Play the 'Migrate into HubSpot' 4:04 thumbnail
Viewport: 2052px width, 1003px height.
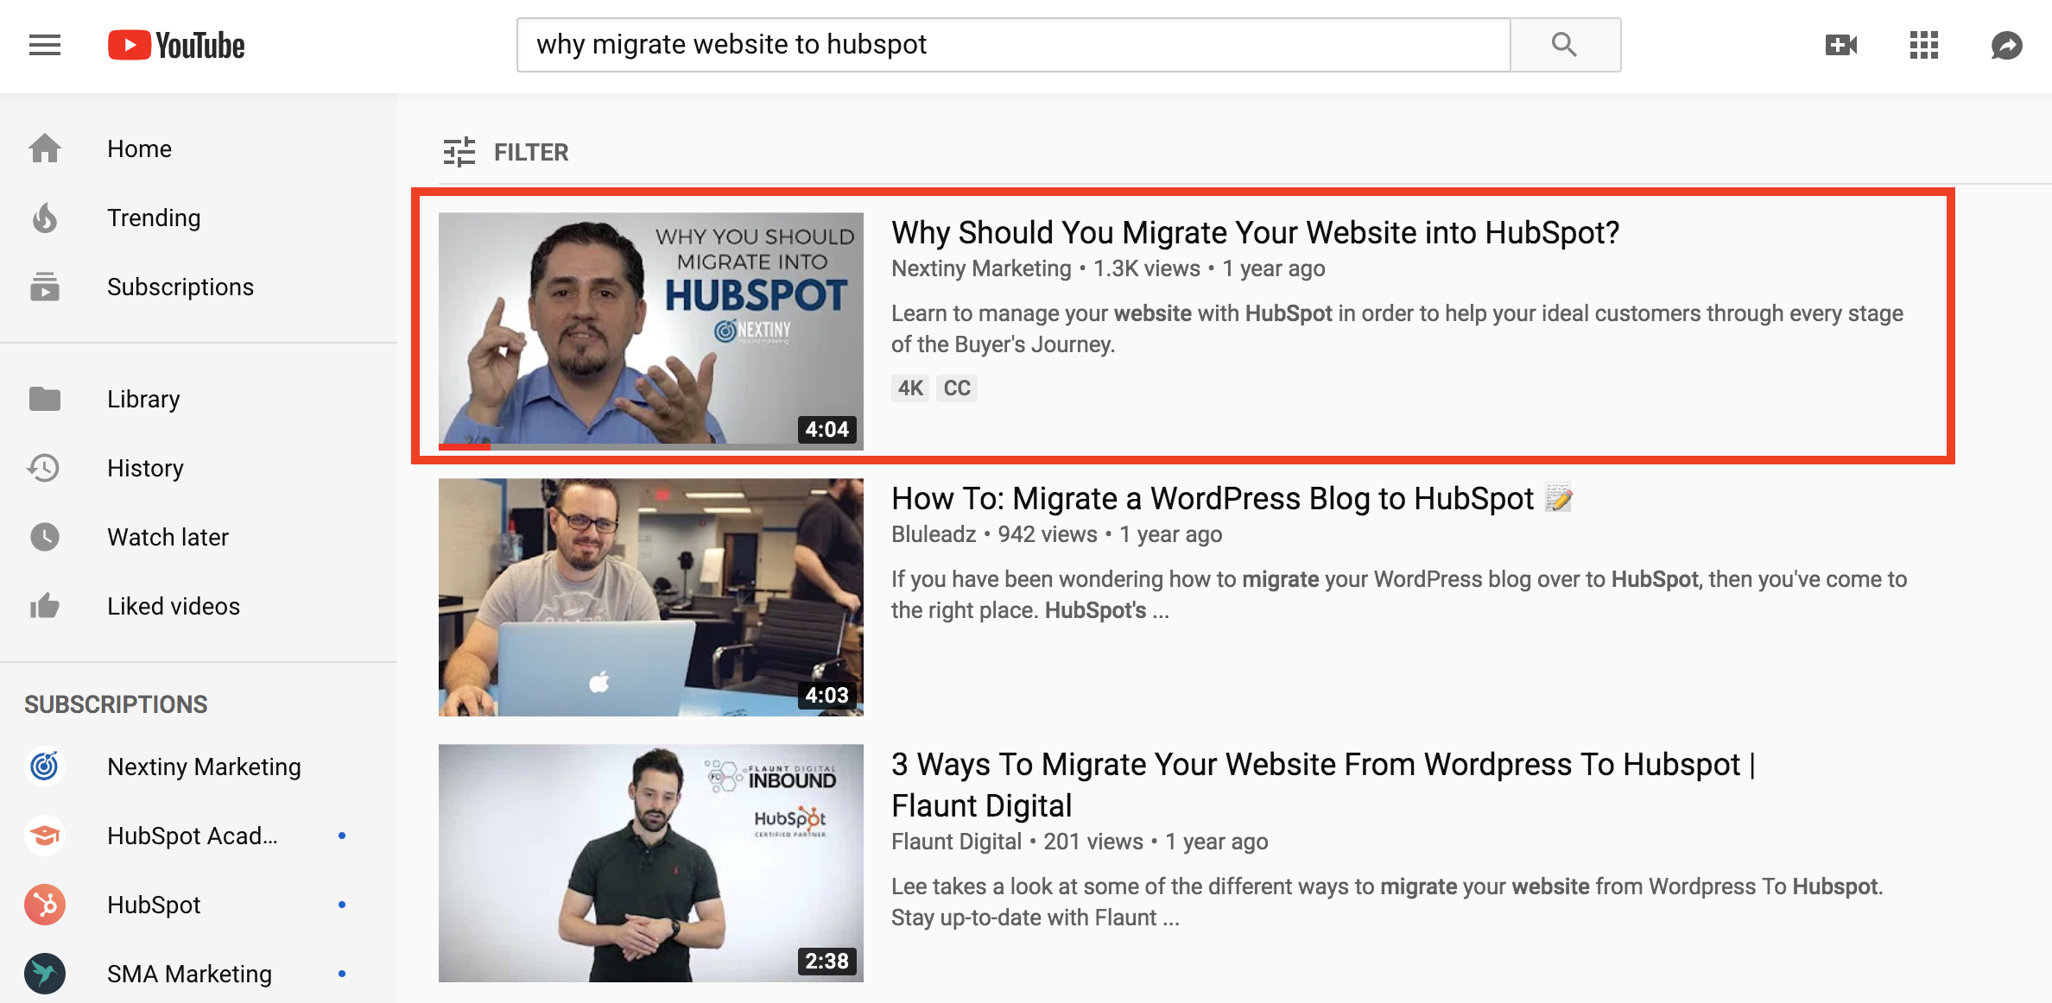(x=651, y=331)
